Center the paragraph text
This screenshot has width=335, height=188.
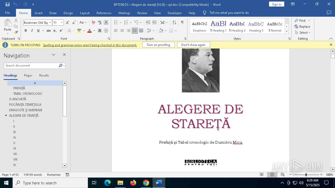coord(122,31)
